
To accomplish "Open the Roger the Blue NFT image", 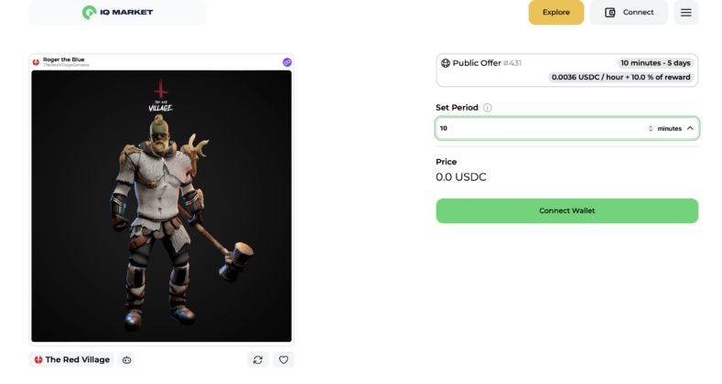I will [161, 206].
